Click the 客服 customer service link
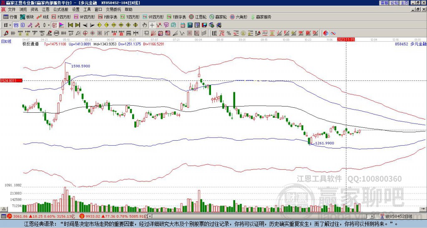 384,3
